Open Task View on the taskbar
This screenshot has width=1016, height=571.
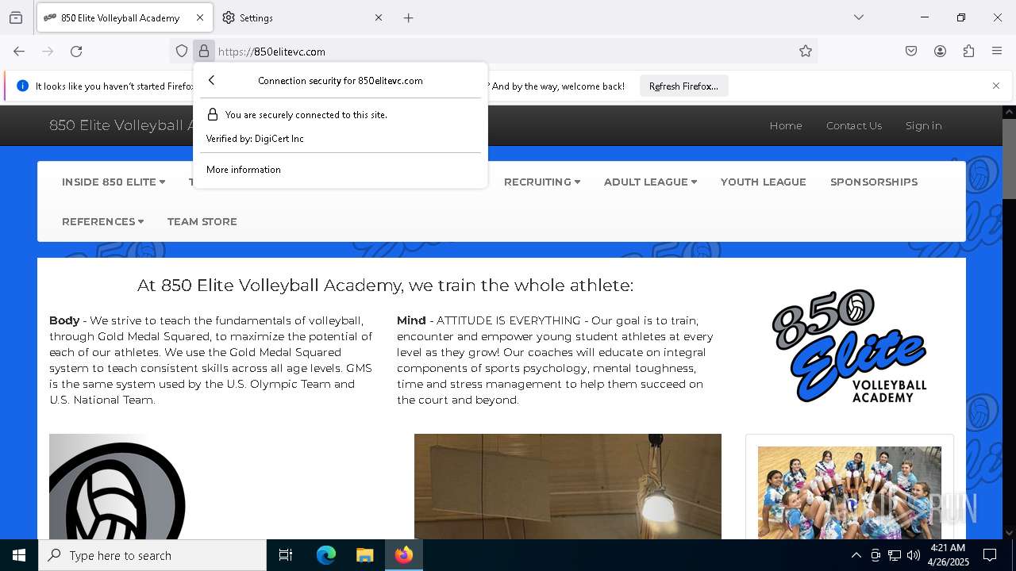(286, 555)
